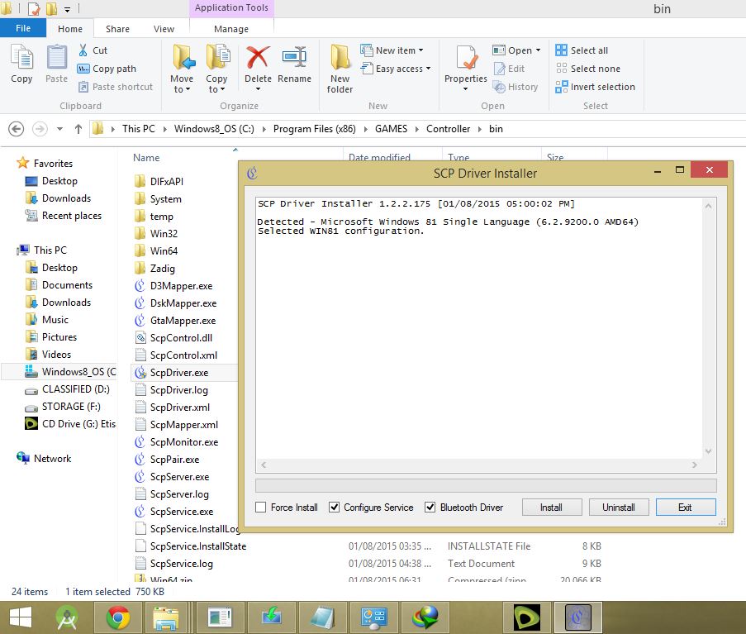Viewport: 746px width, 634px height.
Task: Switch to the Share ribbon tab
Action: point(117,29)
